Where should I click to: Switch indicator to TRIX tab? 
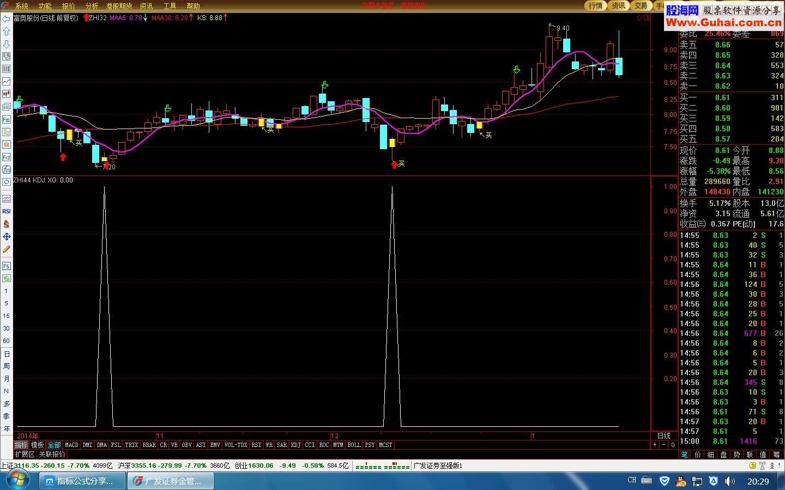pos(132,445)
